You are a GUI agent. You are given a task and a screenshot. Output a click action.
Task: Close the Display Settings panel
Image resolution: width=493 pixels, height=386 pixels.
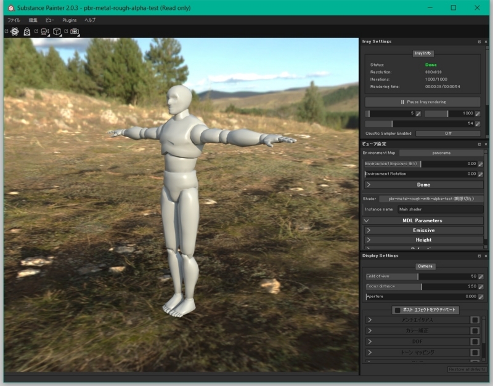[486, 256]
